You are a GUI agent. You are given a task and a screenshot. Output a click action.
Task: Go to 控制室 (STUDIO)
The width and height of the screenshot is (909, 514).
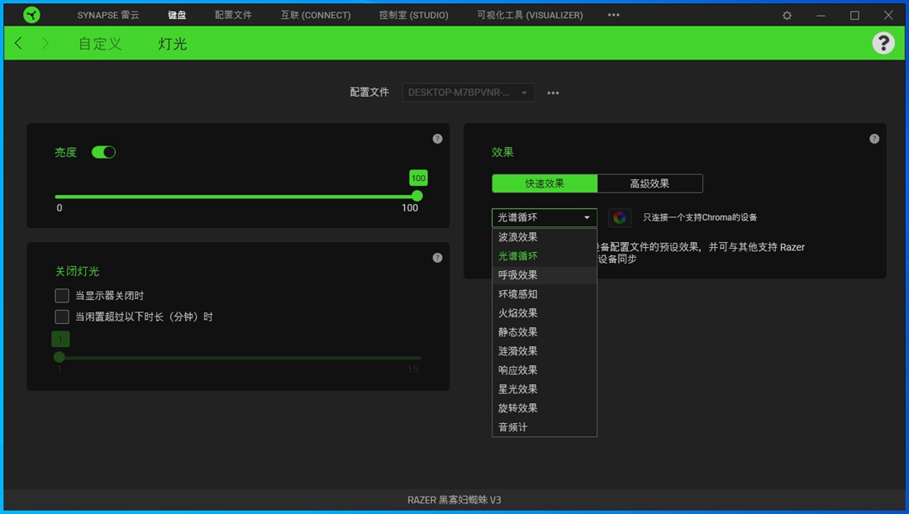(x=413, y=14)
